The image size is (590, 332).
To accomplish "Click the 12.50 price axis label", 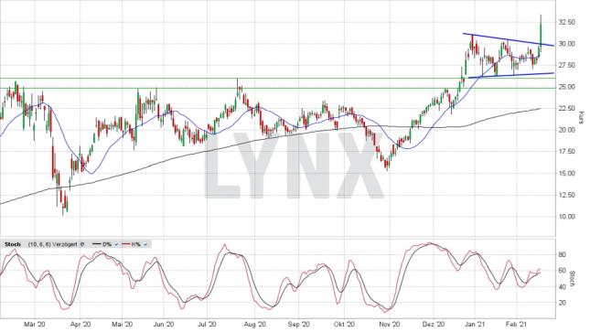I will pyautogui.click(x=566, y=195).
